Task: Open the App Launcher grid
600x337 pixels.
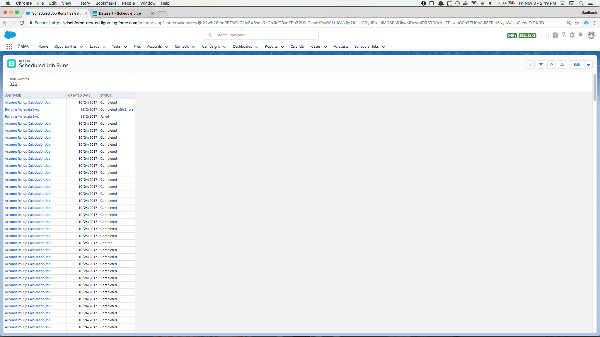Action: (9, 47)
